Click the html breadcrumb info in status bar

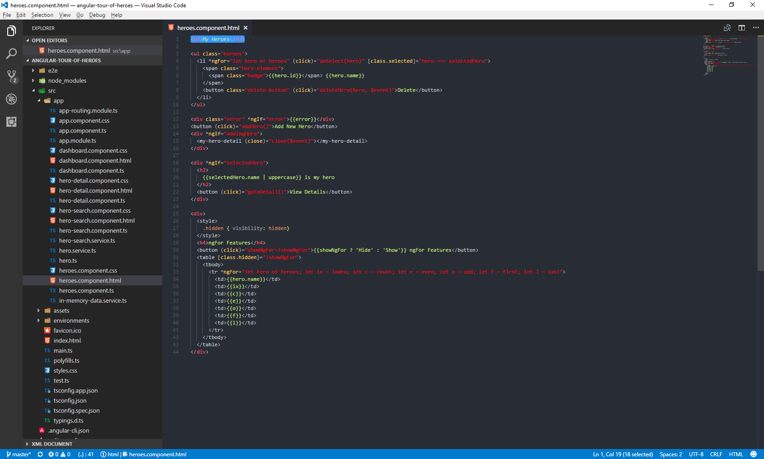[x=110, y=454]
